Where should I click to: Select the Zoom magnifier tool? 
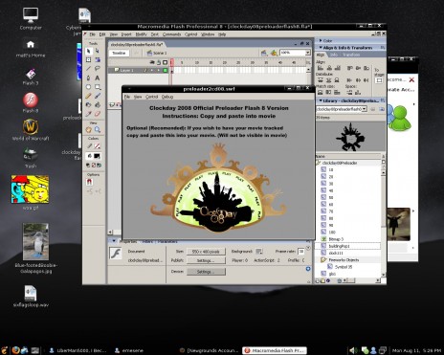98,129
